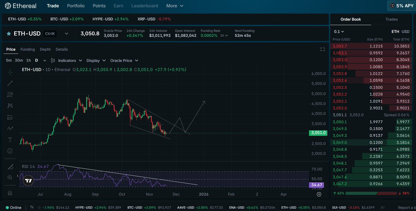The image size is (416, 211).
Task: Select the ruler measure tool
Action: (10, 166)
